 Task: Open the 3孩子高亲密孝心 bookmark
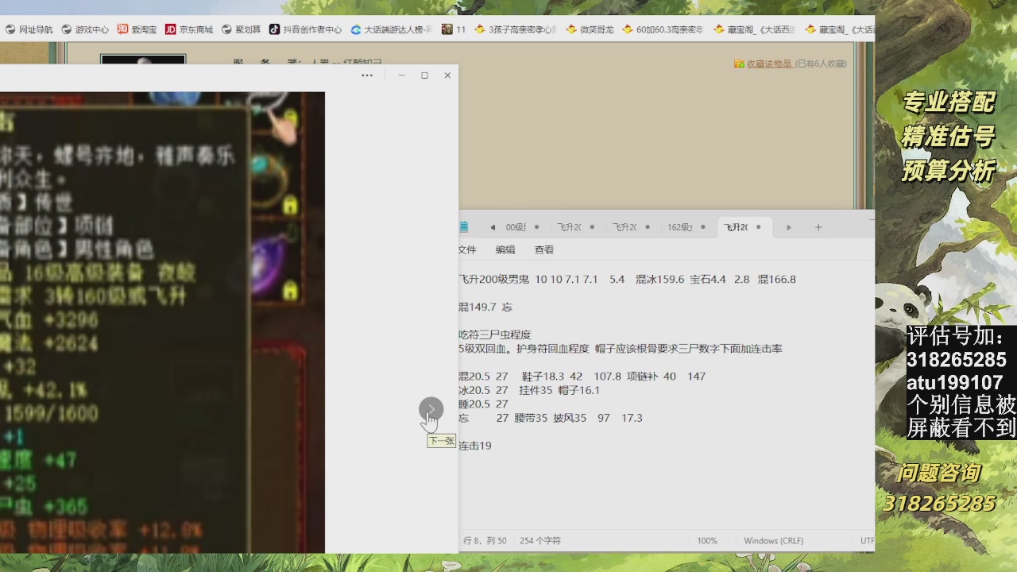coord(516,29)
